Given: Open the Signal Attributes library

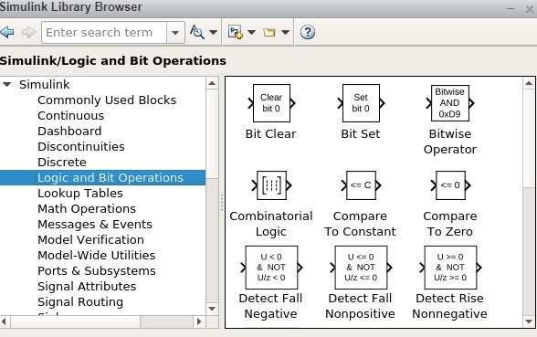Looking at the screenshot, I should point(87,287).
